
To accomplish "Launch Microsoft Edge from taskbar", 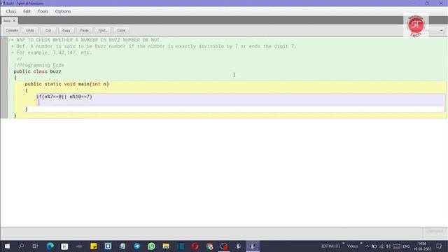I will (50, 246).
